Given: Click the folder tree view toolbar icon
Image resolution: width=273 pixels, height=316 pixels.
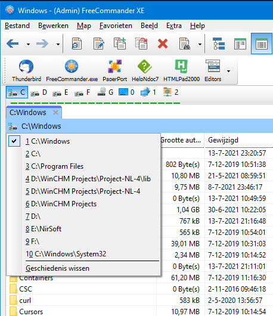Looking at the screenshot, I should (x=219, y=44).
